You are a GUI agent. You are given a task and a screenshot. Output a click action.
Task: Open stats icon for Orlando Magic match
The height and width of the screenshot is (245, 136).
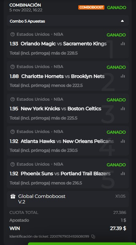pyautogui.click(x=123, y=44)
